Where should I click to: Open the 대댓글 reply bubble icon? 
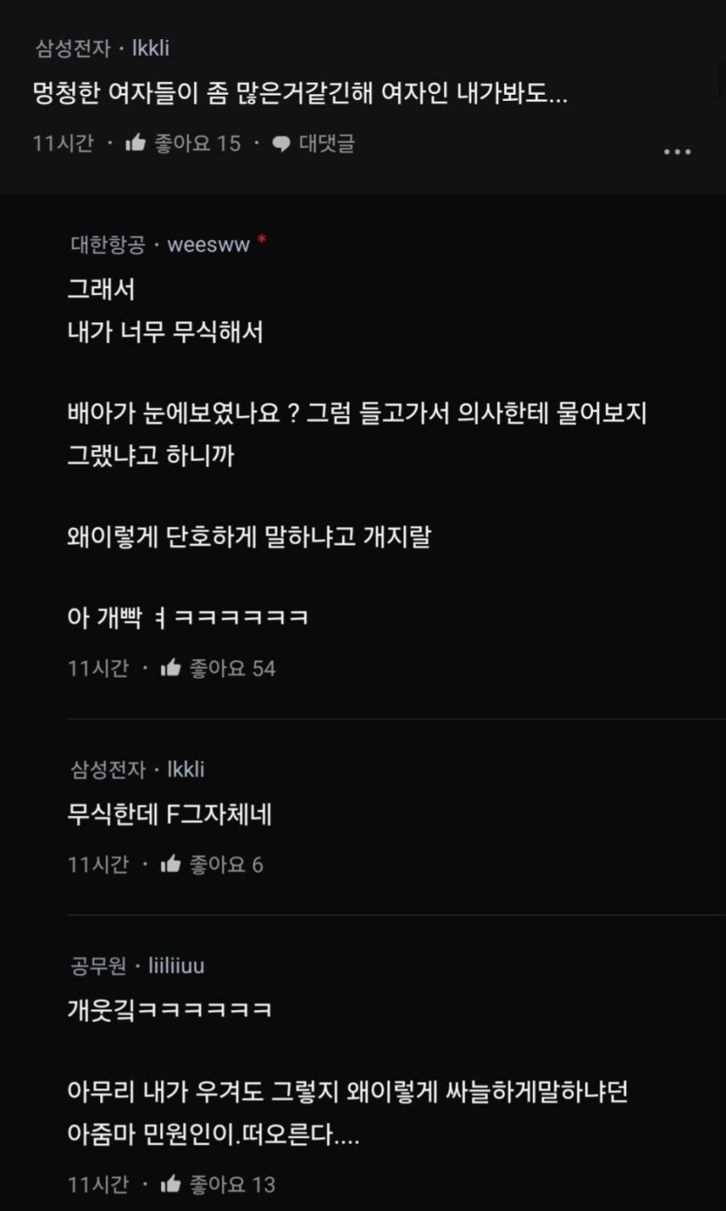(281, 144)
